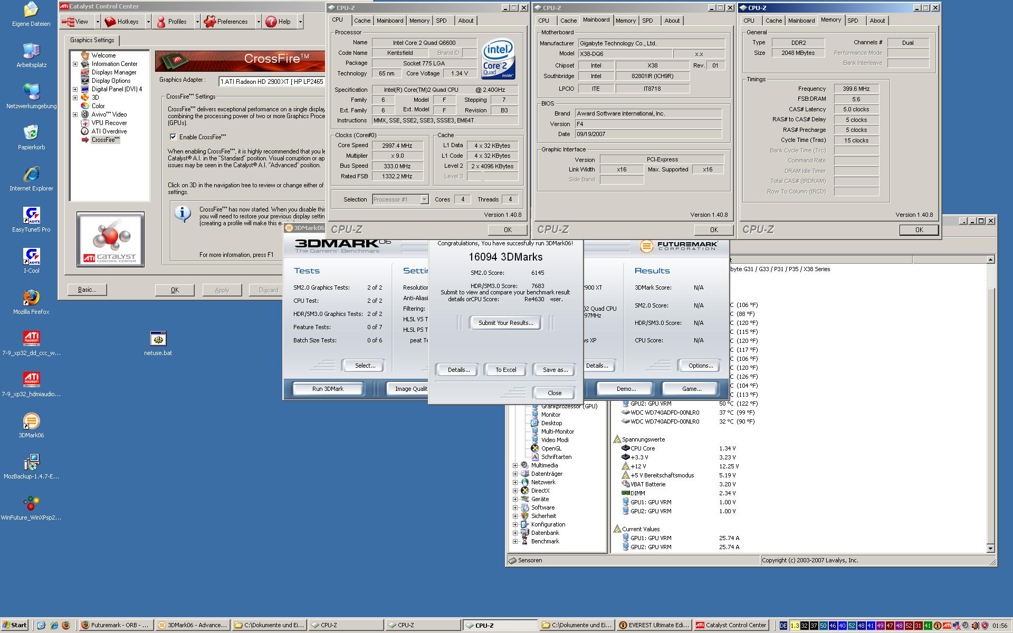Click Help toolbar button in Catalyst
Viewport: 1013px width, 633px height.
(x=280, y=22)
